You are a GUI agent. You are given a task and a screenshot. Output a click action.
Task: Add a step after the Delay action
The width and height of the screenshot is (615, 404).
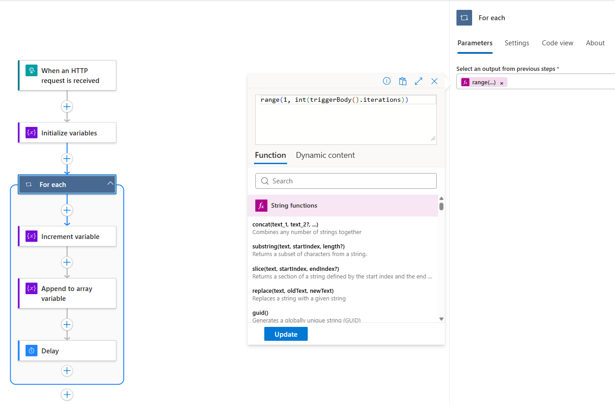(67, 371)
